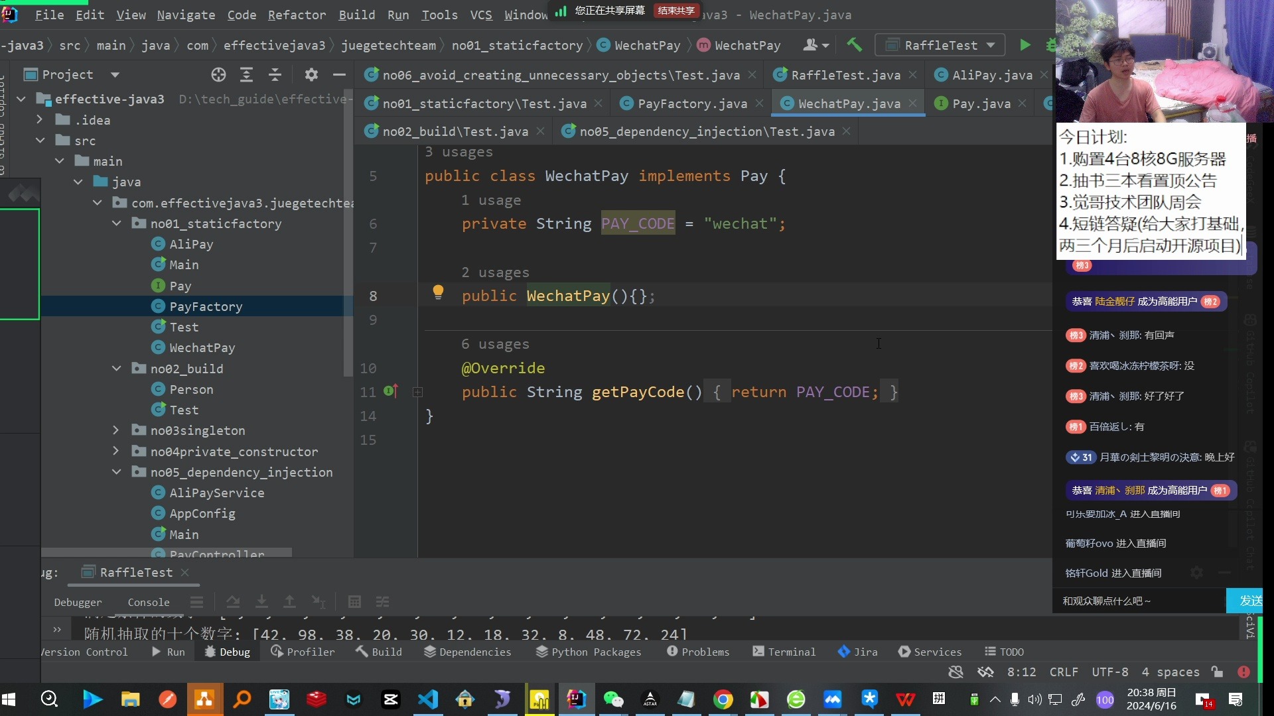Image resolution: width=1274 pixels, height=716 pixels.
Task: Expand the no04private_constructor package
Action: tap(116, 451)
